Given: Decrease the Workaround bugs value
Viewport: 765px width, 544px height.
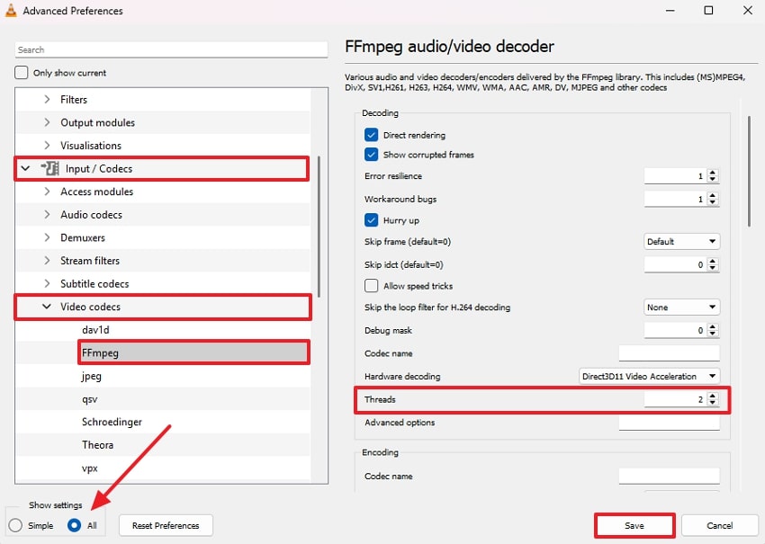Looking at the screenshot, I should [713, 202].
